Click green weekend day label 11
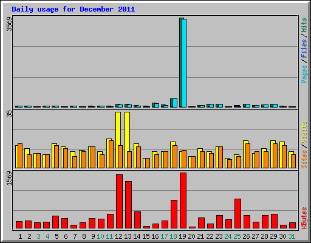This screenshot has height=243, width=311. coord(109,236)
